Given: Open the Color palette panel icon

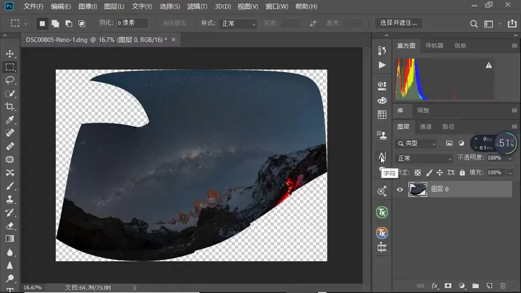Looking at the screenshot, I should [382, 100].
